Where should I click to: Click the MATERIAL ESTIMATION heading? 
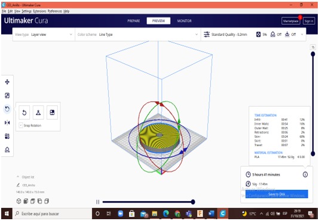268,153
